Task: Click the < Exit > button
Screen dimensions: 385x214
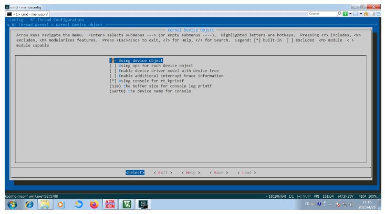Action: (163, 173)
